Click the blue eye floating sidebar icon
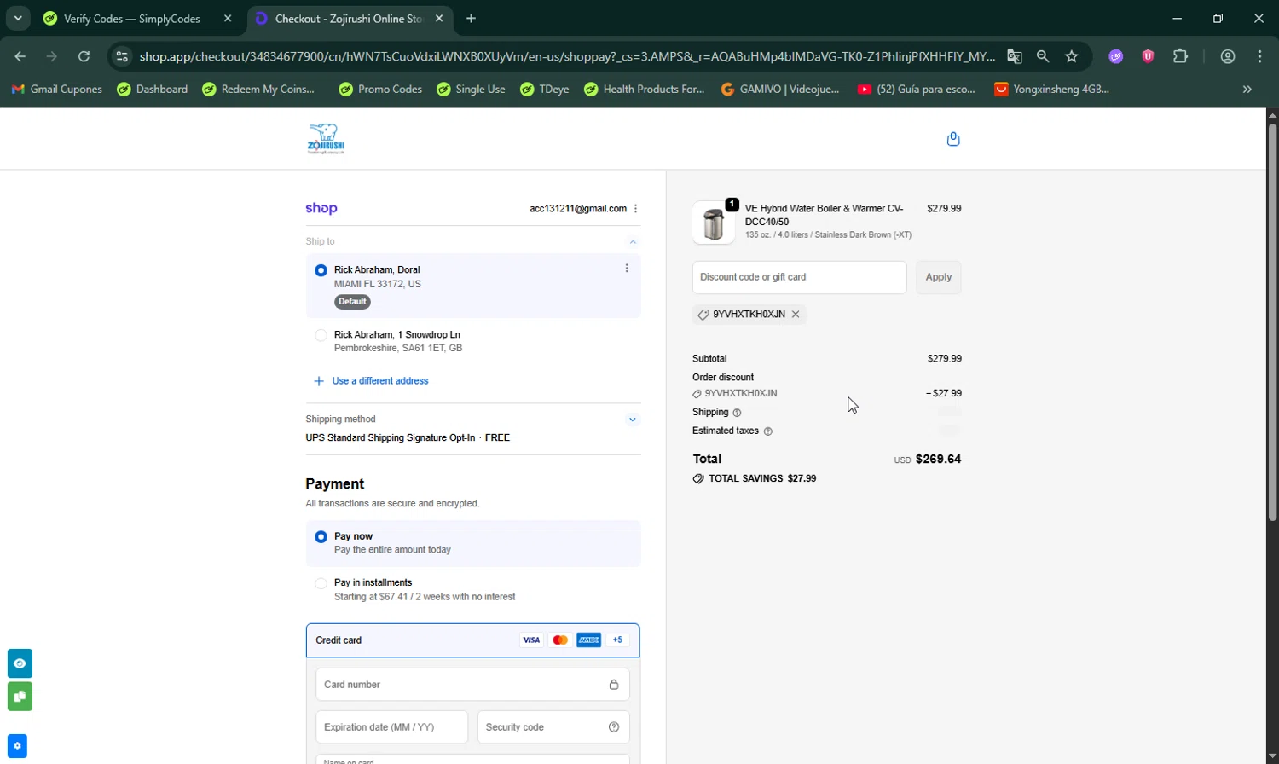This screenshot has height=764, width=1279. point(20,663)
